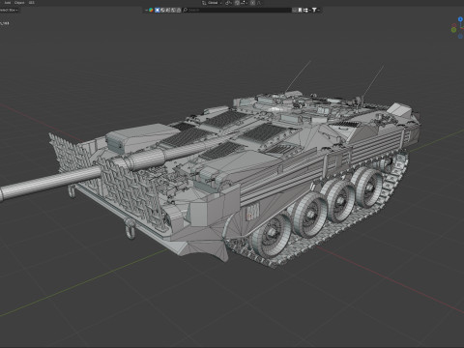
Task: Toggle the snap magnet button
Action: point(237,3)
